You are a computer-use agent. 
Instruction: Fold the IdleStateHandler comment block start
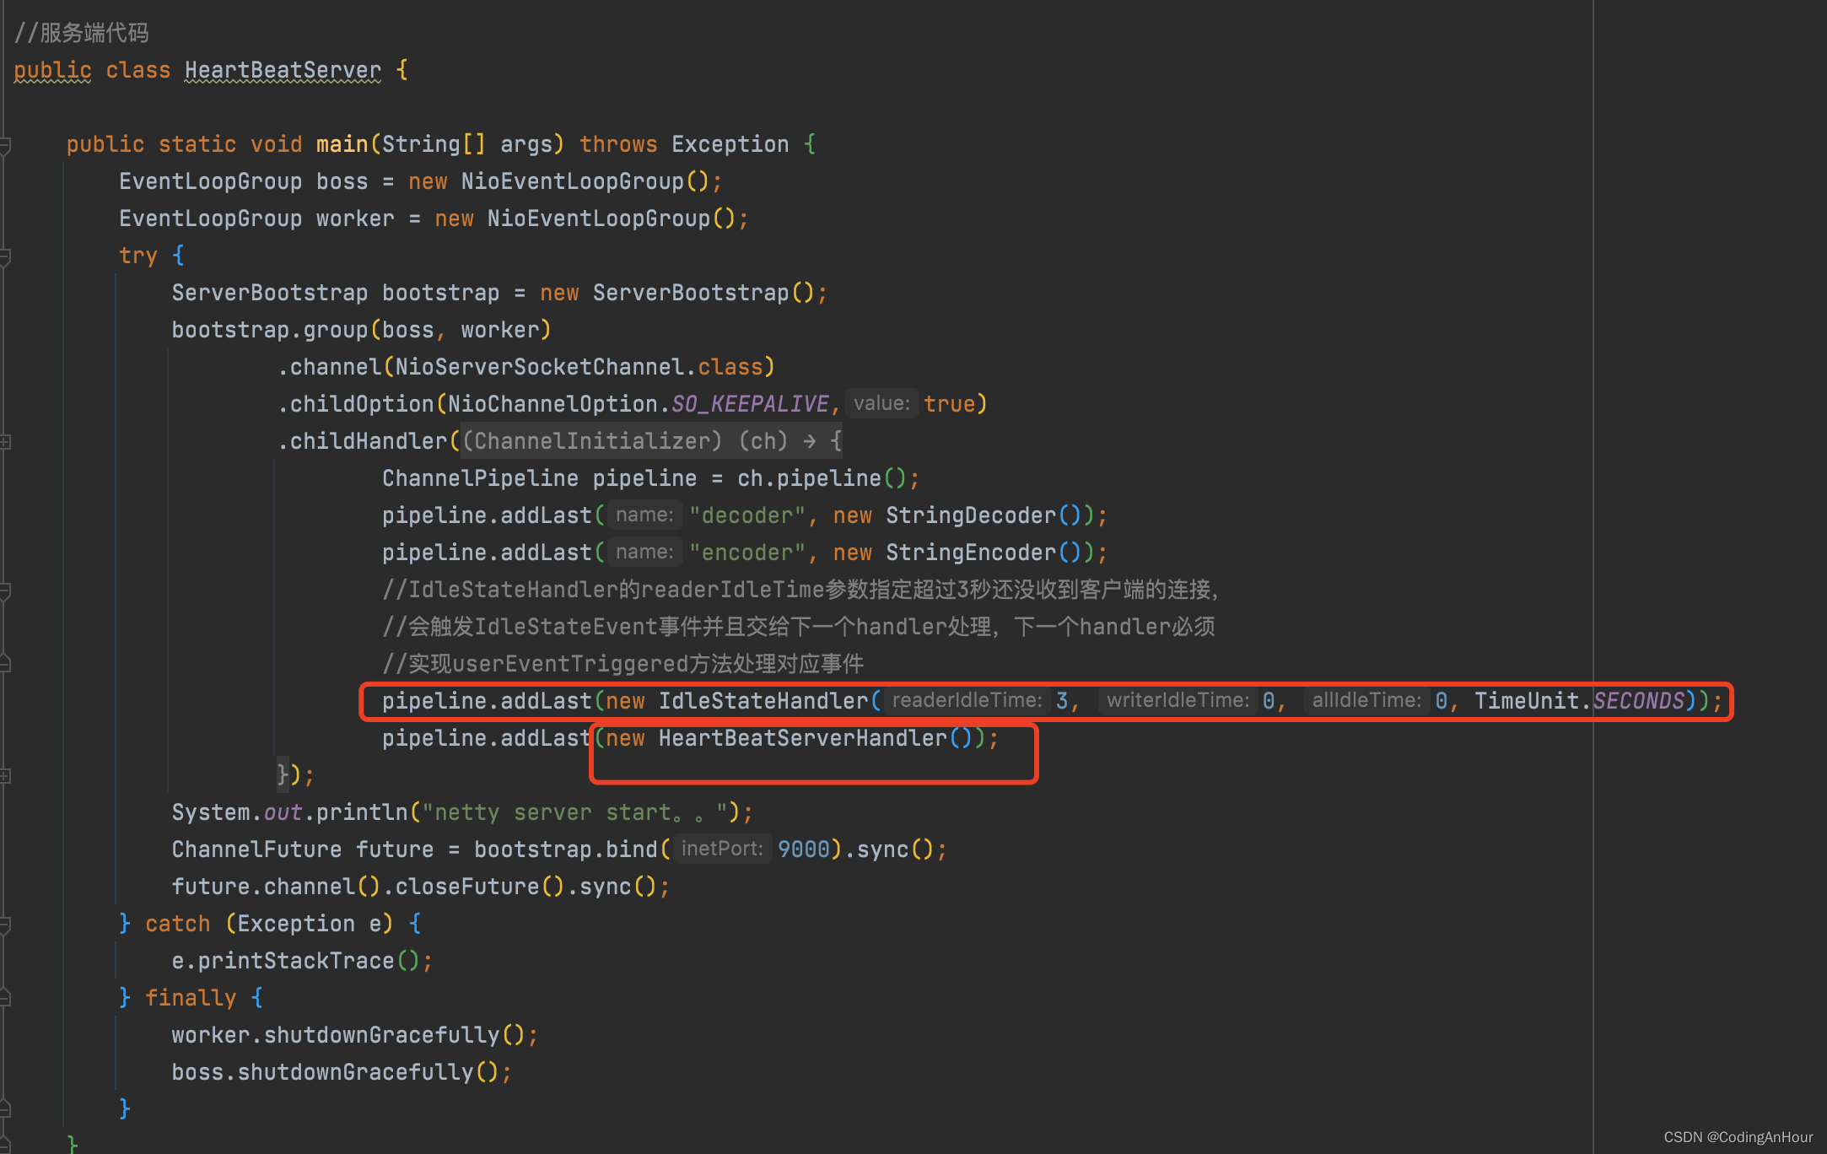point(5,590)
